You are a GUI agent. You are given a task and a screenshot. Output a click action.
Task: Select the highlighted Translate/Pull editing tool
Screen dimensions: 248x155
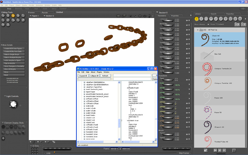tap(13, 15)
